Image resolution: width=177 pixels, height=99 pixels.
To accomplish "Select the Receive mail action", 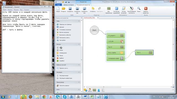I will (62, 68).
